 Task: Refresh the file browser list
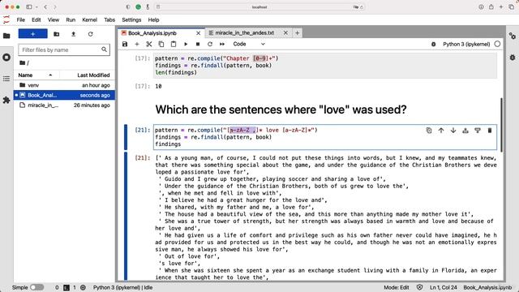point(90,34)
